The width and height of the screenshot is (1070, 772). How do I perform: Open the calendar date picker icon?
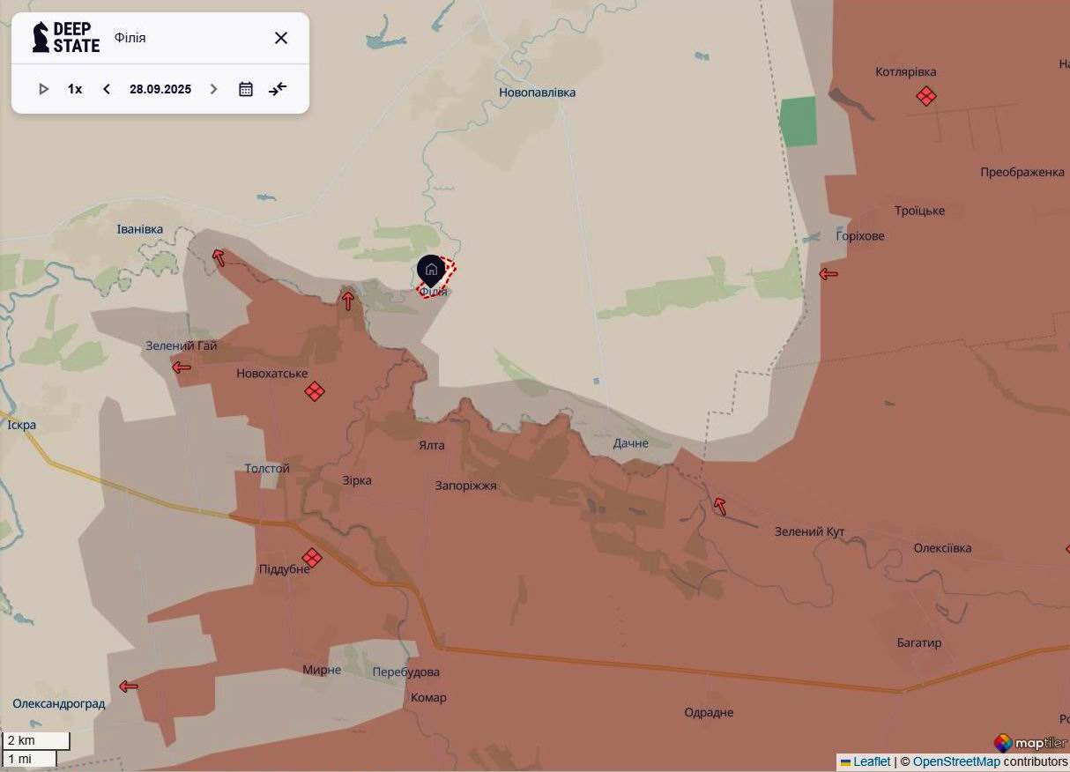pos(245,88)
